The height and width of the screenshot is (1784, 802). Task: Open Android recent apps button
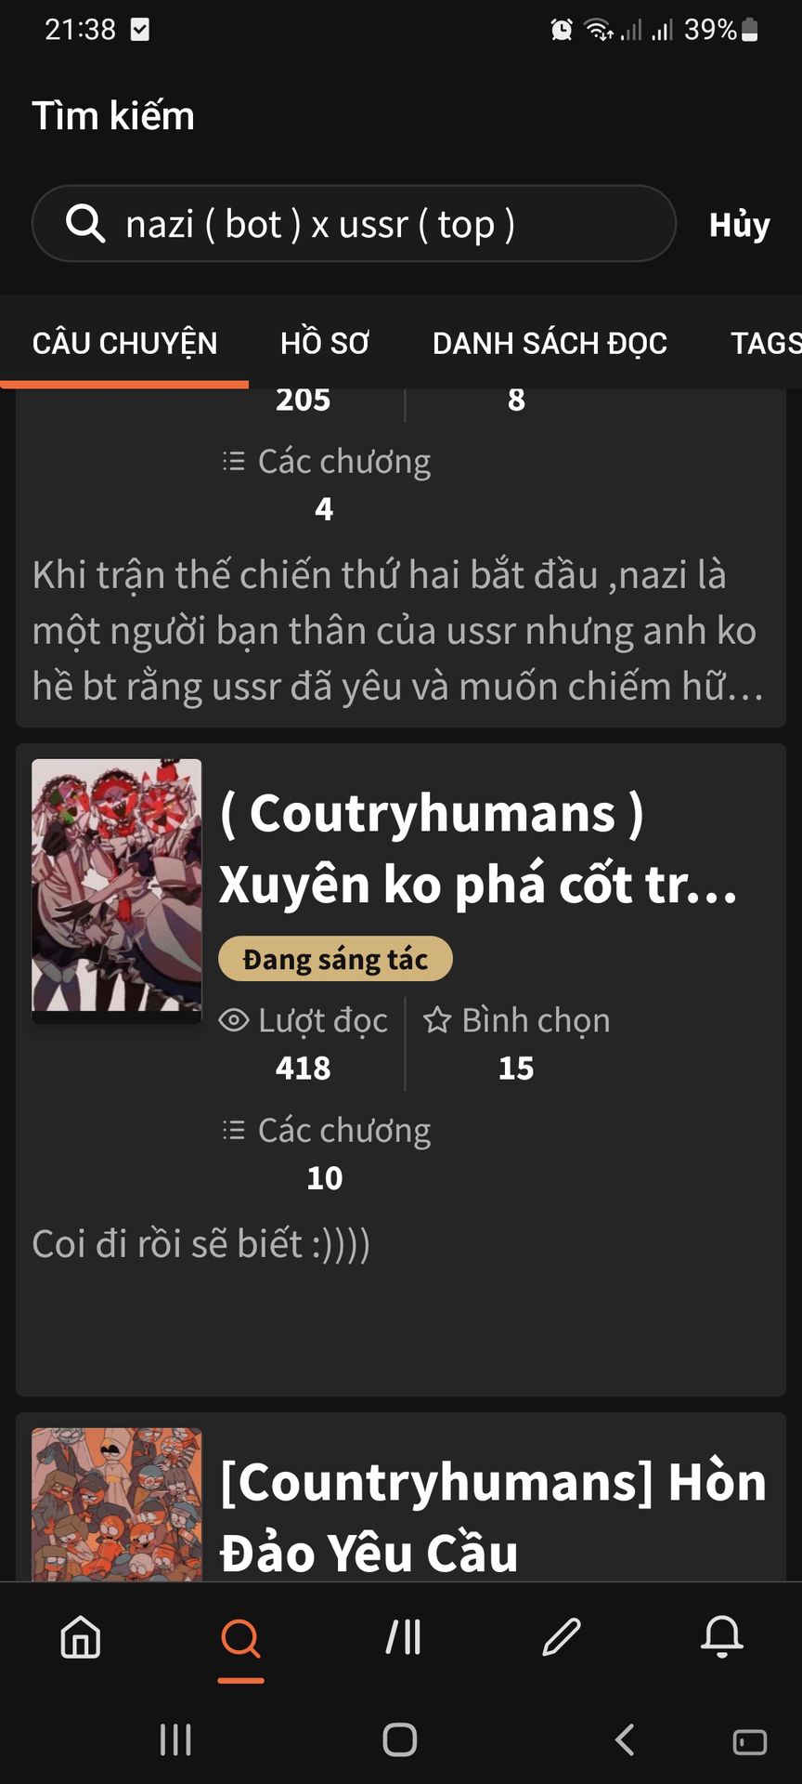coord(175,1739)
